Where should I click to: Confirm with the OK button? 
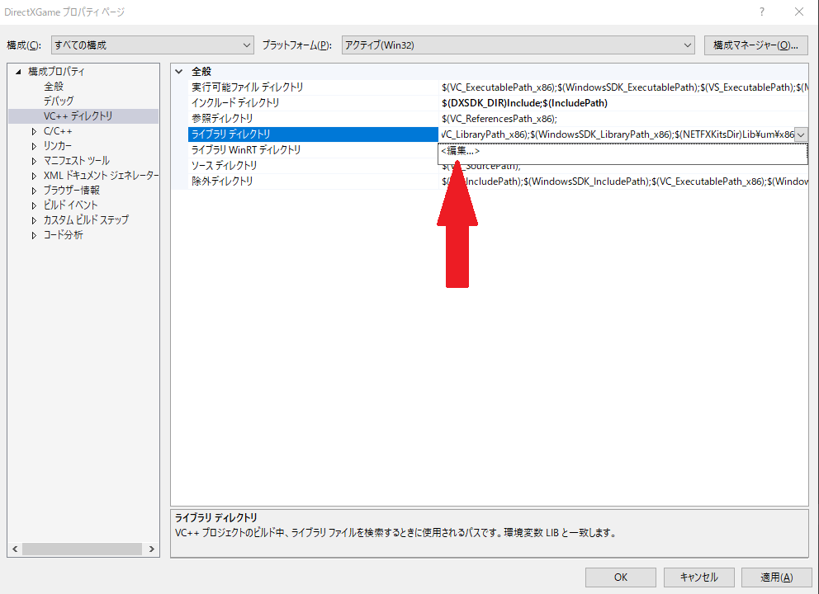click(621, 577)
